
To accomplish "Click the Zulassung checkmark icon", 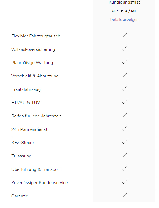I will [124, 155].
